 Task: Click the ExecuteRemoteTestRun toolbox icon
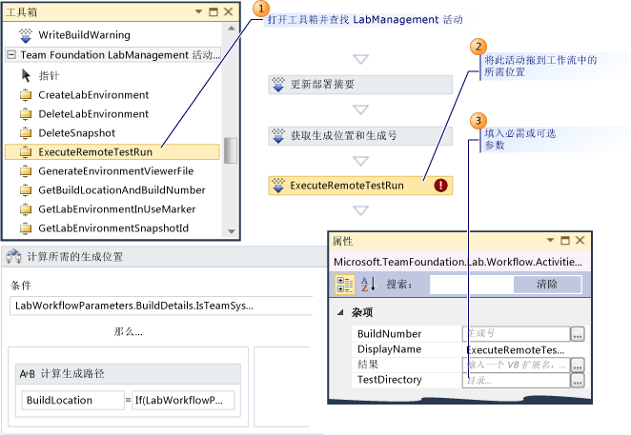[x=26, y=152]
